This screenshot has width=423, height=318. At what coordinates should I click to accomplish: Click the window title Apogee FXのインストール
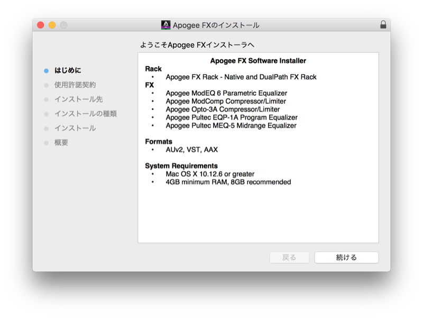click(216, 25)
